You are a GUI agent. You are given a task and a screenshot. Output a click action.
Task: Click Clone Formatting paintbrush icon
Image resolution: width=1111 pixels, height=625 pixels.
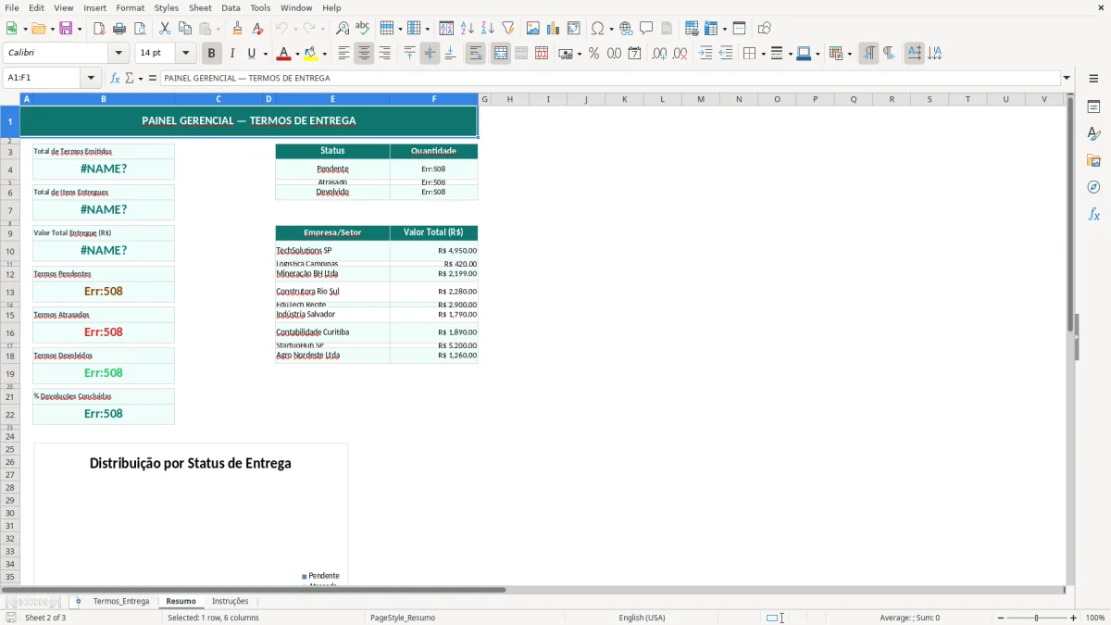pyautogui.click(x=238, y=29)
